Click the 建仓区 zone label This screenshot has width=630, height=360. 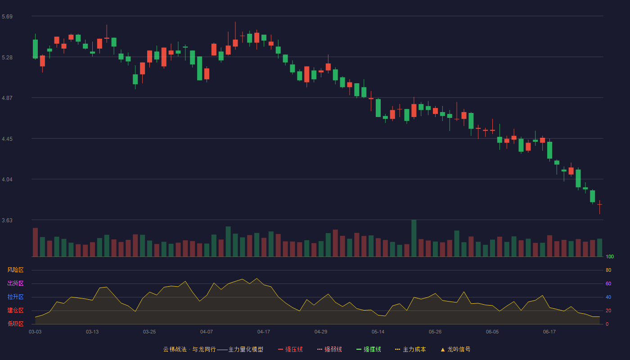pos(15,310)
